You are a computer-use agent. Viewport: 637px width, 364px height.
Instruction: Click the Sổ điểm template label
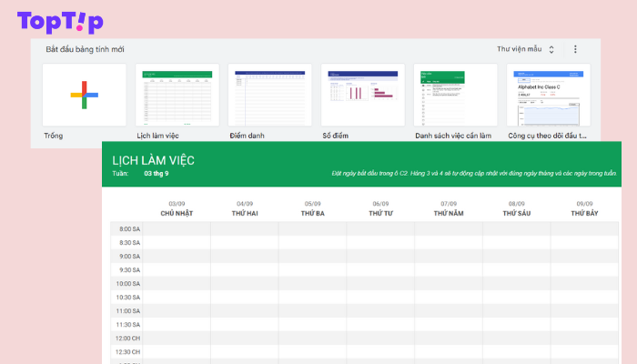point(336,136)
